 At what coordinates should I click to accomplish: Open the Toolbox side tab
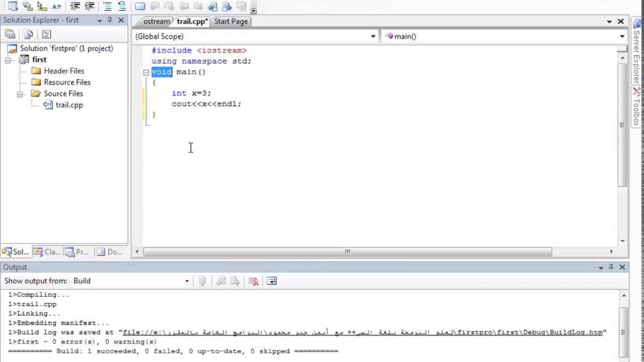coord(637,107)
